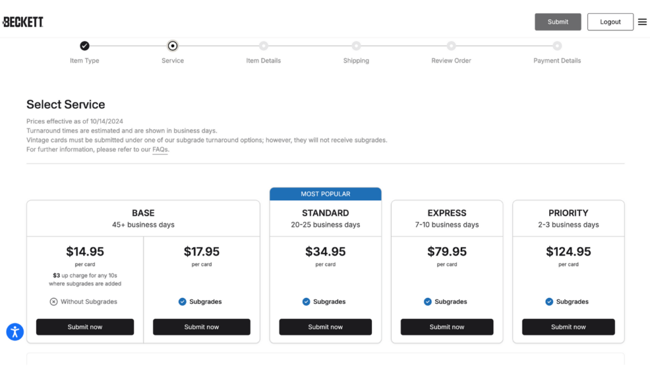Click the Beckett logo
Viewport: 650px width, 373px height.
23,22
